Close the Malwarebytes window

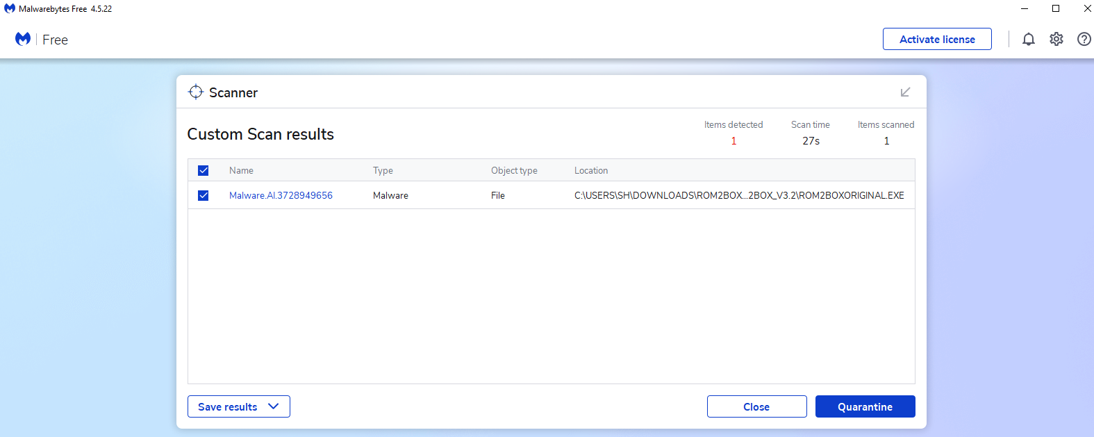[x=1086, y=8]
